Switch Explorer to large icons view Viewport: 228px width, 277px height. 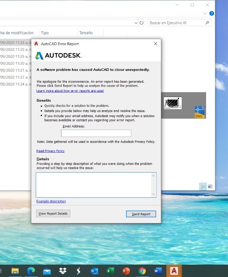[x=210, y=186]
